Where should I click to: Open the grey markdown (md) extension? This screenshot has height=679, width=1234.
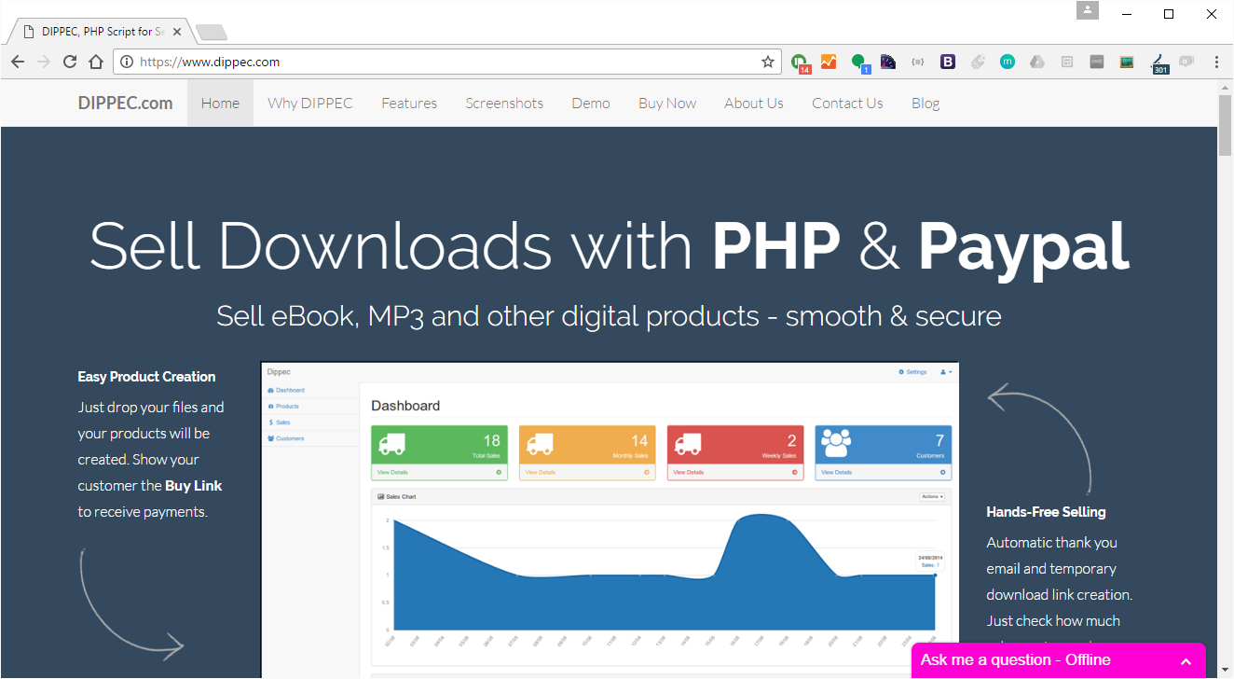1097,62
